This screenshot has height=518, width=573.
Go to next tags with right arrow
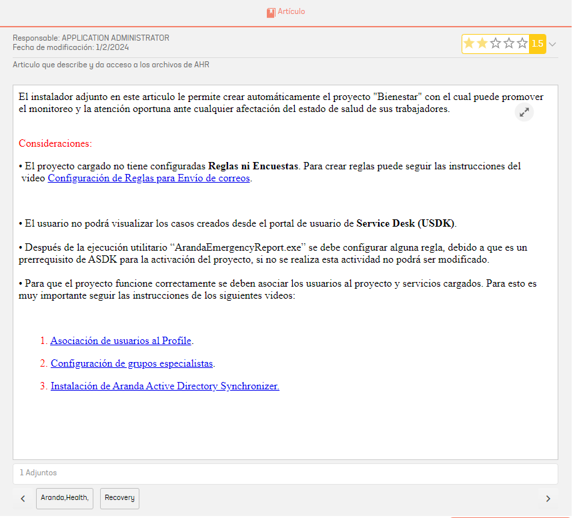tap(548, 499)
